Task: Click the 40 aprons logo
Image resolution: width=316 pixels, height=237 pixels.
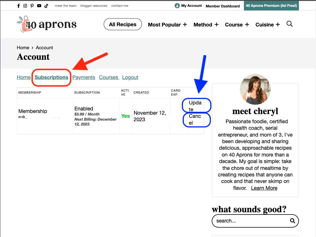Action: click(x=47, y=24)
